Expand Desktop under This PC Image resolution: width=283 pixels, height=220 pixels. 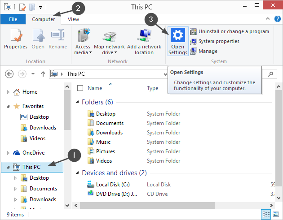pos(15,178)
